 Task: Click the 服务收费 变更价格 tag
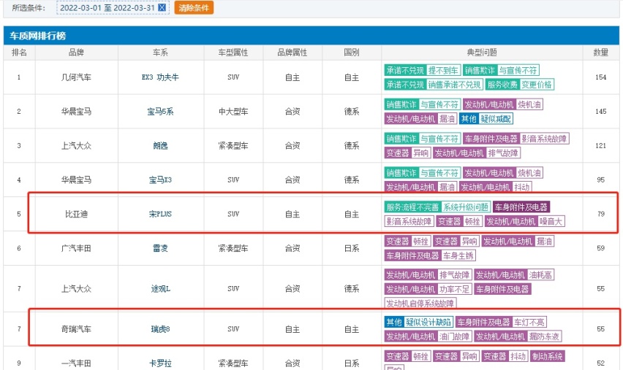(x=520, y=85)
